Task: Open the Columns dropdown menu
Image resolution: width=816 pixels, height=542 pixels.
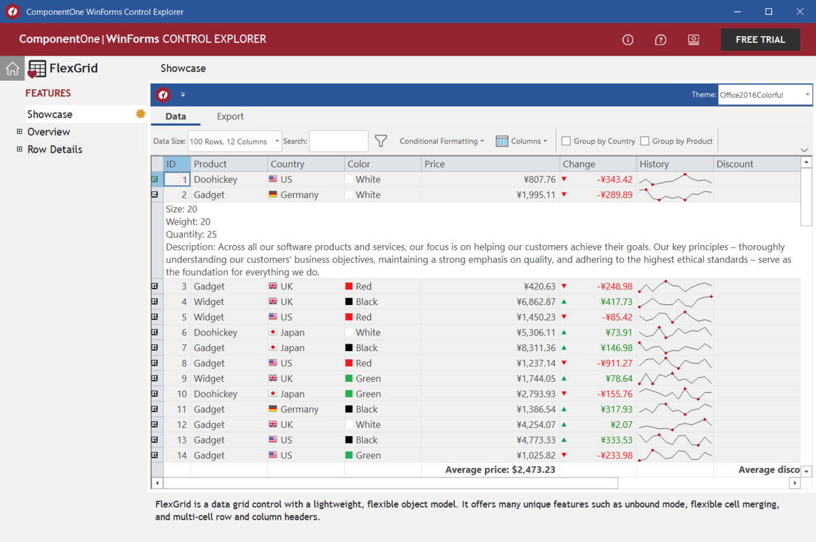Action: (522, 141)
